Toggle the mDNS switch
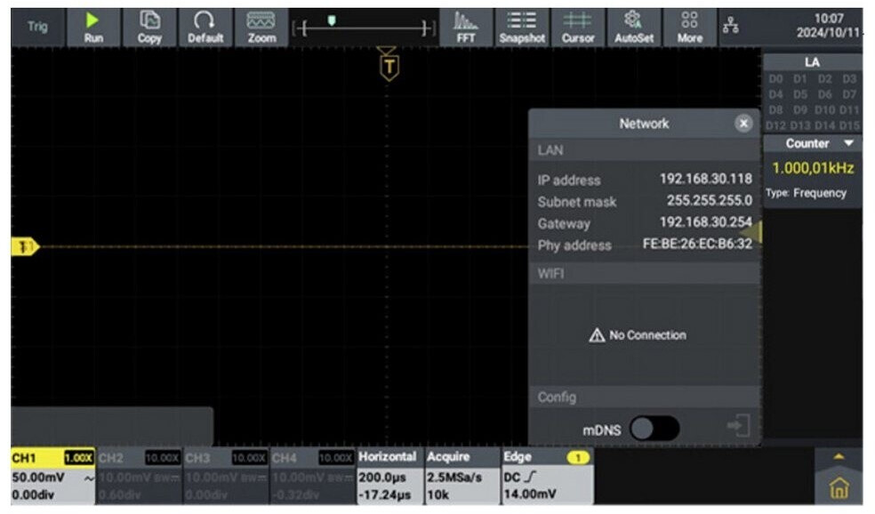This screenshot has height=514, width=875. pos(654,429)
